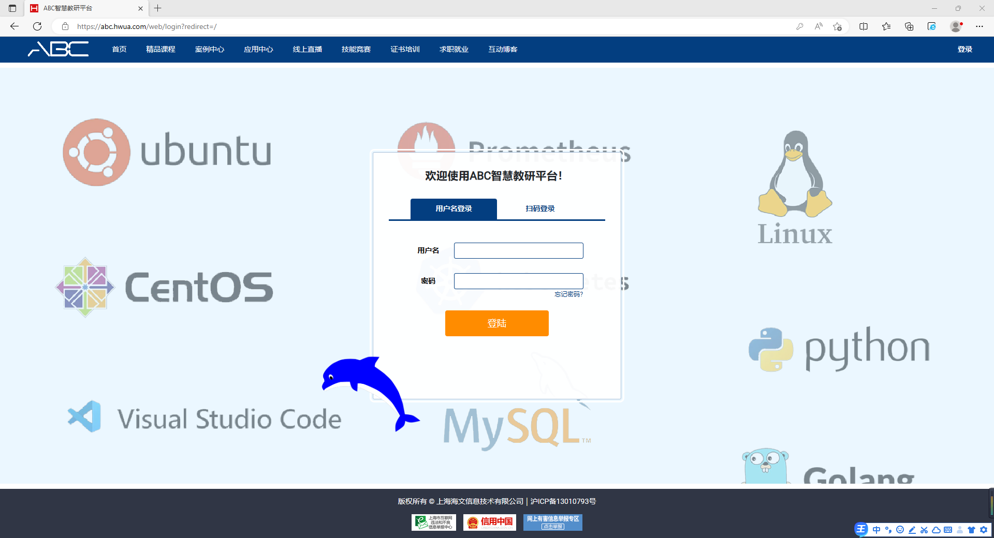Reload the page with the refresh icon
Image resolution: width=994 pixels, height=538 pixels.
pyautogui.click(x=37, y=26)
